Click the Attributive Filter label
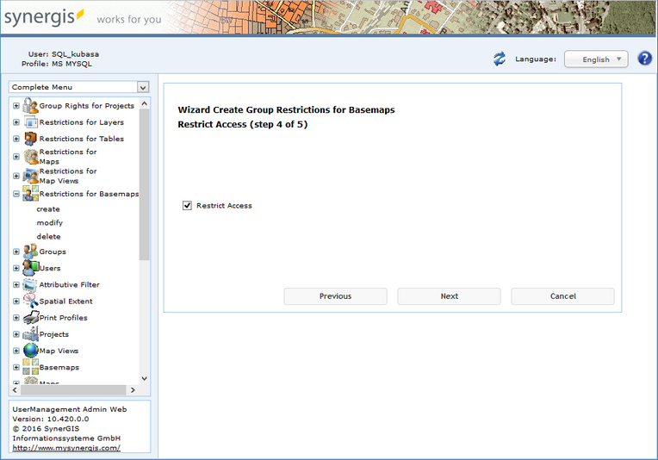The height and width of the screenshot is (460, 658). [69, 284]
